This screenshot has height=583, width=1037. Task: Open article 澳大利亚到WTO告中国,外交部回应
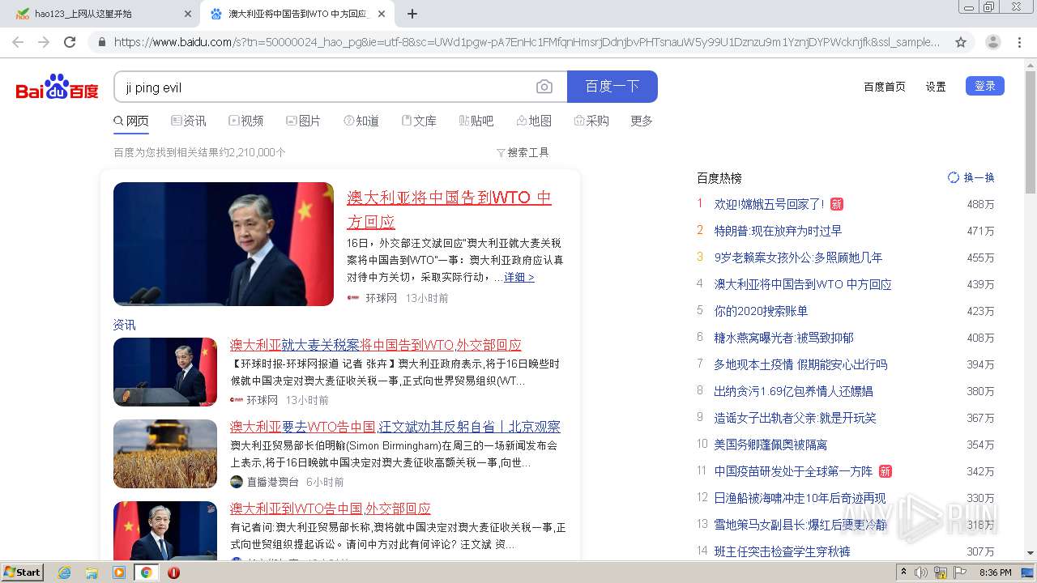[331, 509]
